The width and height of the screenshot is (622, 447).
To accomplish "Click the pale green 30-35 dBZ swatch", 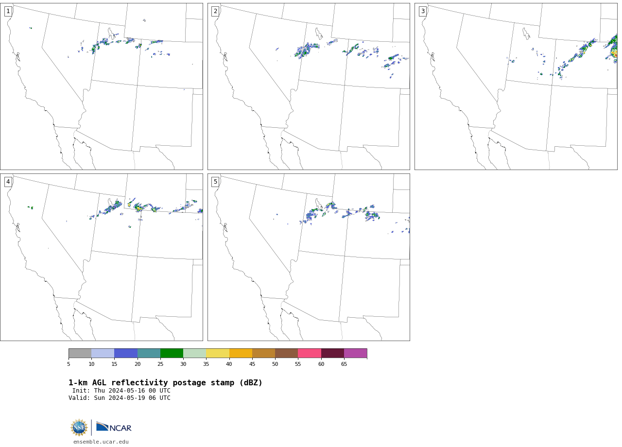I will (x=194, y=353).
